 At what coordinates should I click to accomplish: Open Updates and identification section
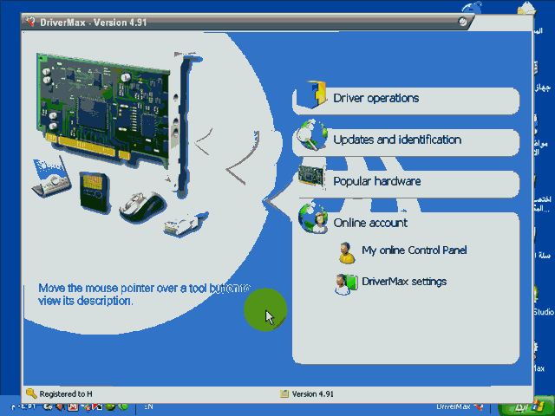point(406,142)
